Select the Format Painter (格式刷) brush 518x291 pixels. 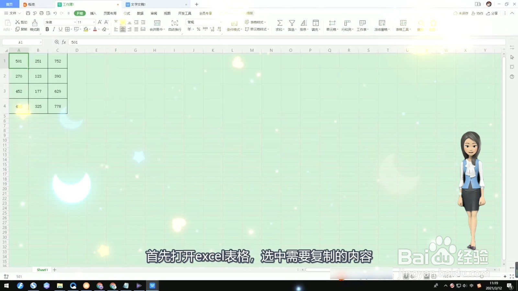[35, 25]
